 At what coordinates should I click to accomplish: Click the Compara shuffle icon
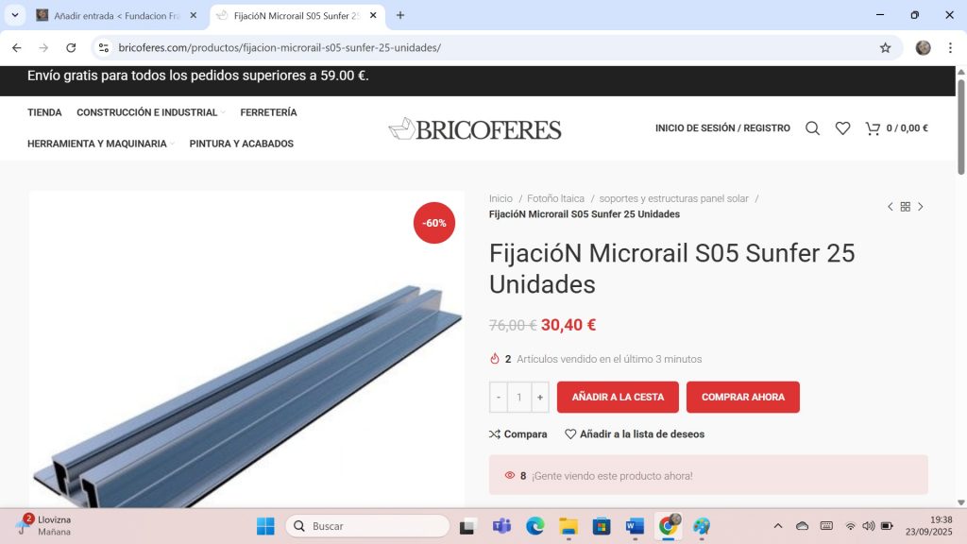point(495,434)
